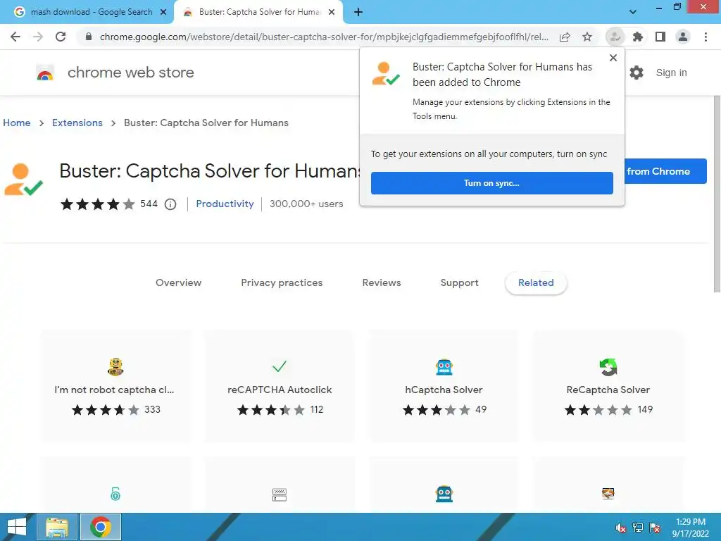
Task: Click the page vertical scrollbar
Action: point(716,193)
